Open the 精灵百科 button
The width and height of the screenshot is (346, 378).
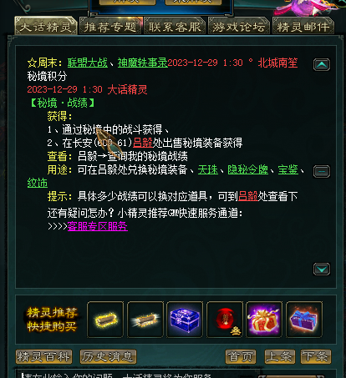tap(43, 356)
